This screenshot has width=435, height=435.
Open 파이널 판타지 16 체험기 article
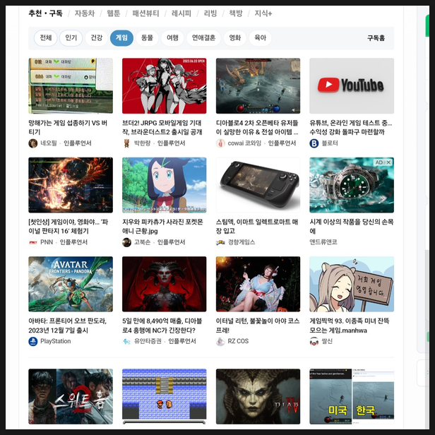[x=68, y=227]
